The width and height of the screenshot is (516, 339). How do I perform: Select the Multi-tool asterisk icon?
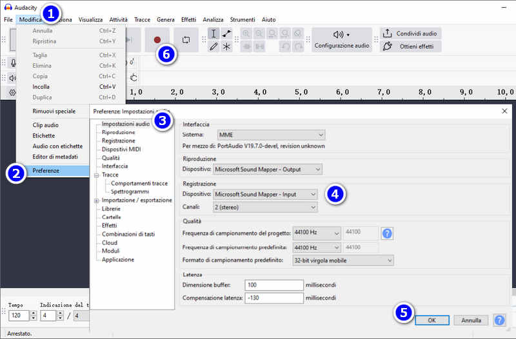[226, 46]
